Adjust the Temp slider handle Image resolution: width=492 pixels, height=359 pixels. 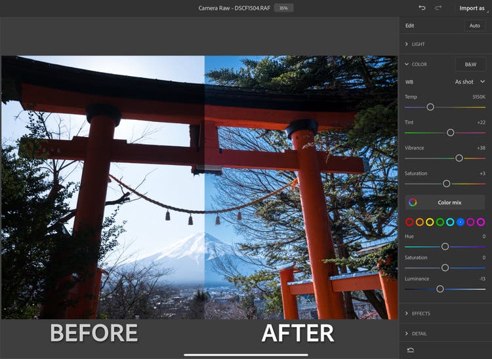click(x=430, y=107)
